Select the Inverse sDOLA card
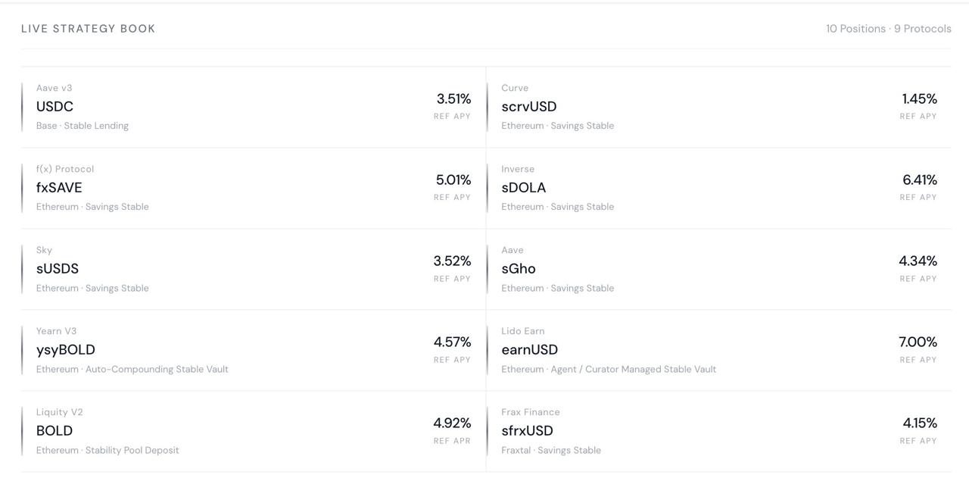969x478 pixels. coord(719,188)
